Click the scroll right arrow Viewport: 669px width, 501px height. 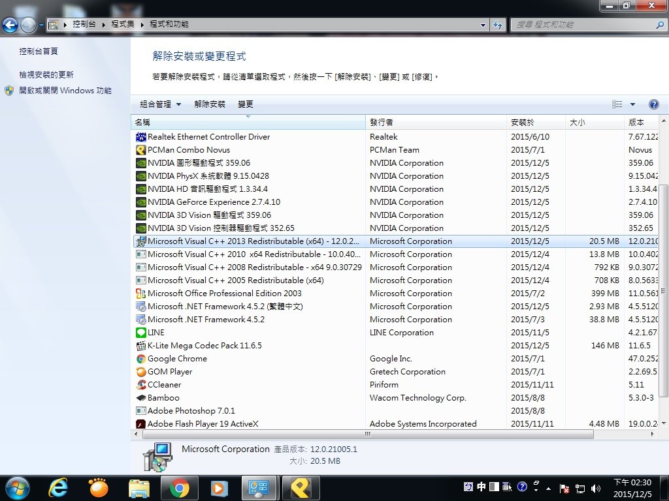point(653,434)
